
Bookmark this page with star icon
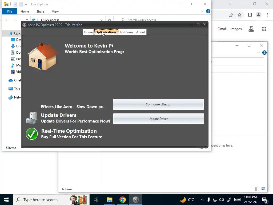click(x=239, y=15)
